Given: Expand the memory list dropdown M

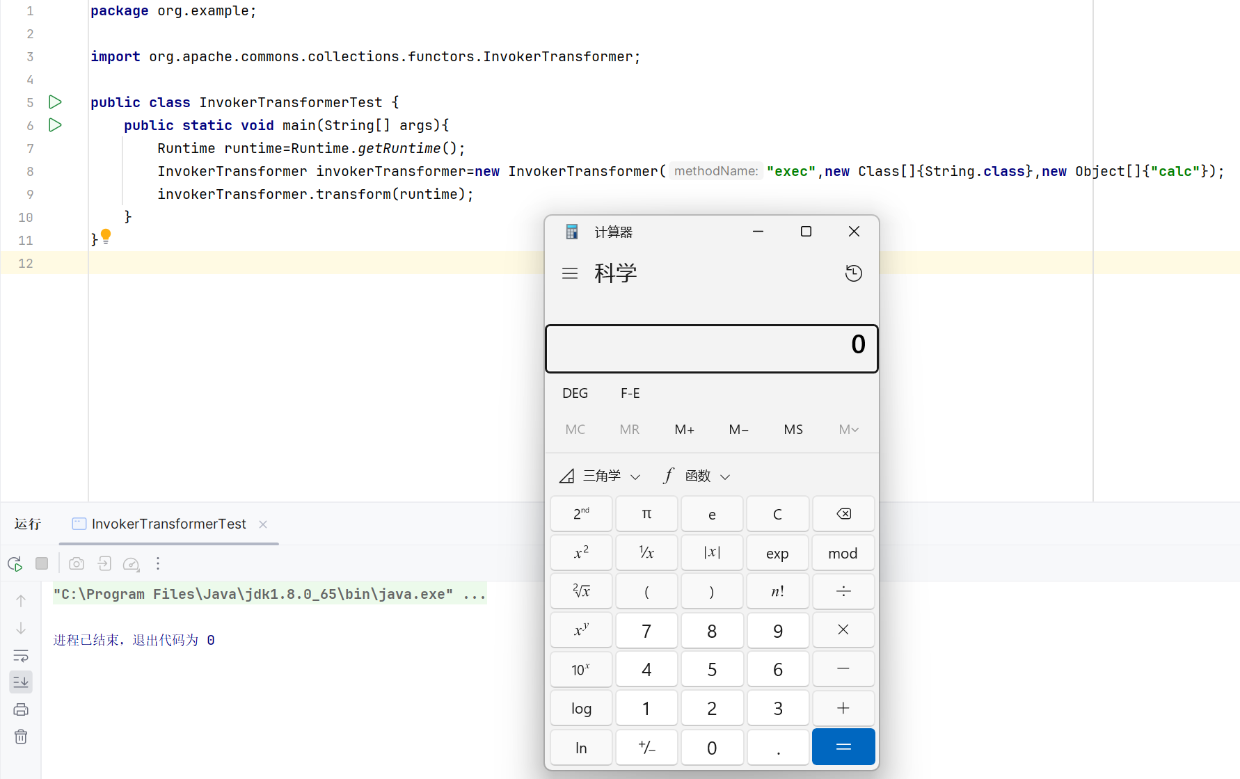Looking at the screenshot, I should click(x=848, y=429).
